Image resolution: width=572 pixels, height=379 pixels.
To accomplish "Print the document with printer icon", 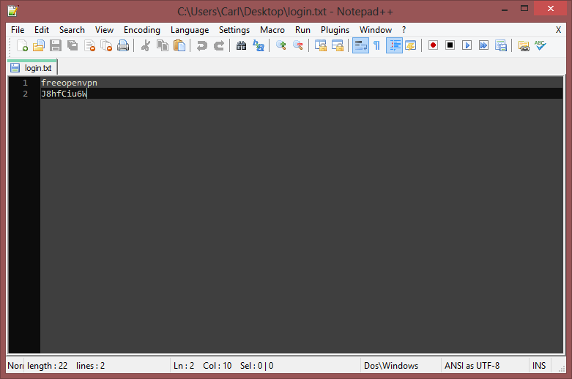I will [x=123, y=45].
